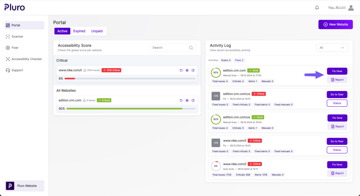Click the history clock icon for edition.cnn.com

[193, 100]
